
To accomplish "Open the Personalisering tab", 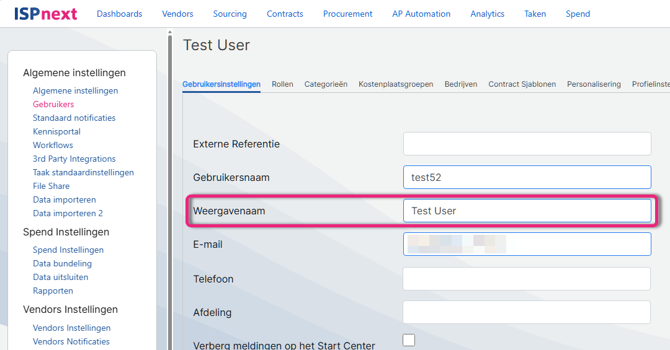I will point(594,84).
